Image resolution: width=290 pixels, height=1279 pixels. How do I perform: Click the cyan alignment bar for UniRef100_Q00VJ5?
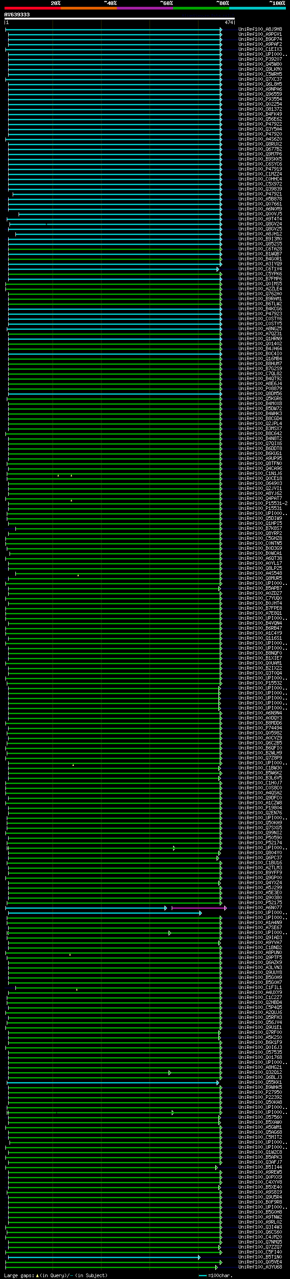tap(120, 214)
